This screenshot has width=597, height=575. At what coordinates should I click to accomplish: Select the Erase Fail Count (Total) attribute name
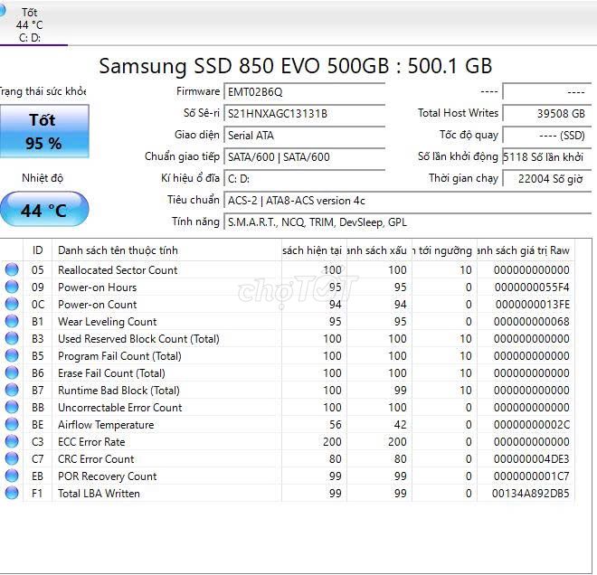pos(111,373)
